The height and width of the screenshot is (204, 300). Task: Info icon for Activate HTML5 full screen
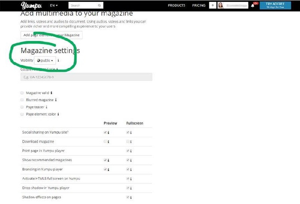tap(131, 179)
